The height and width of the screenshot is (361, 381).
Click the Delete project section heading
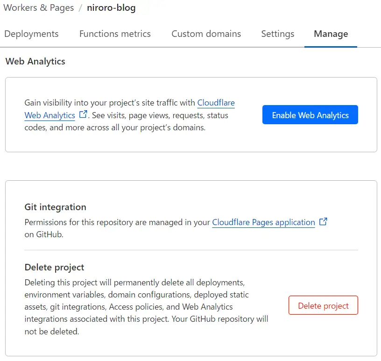(x=54, y=267)
